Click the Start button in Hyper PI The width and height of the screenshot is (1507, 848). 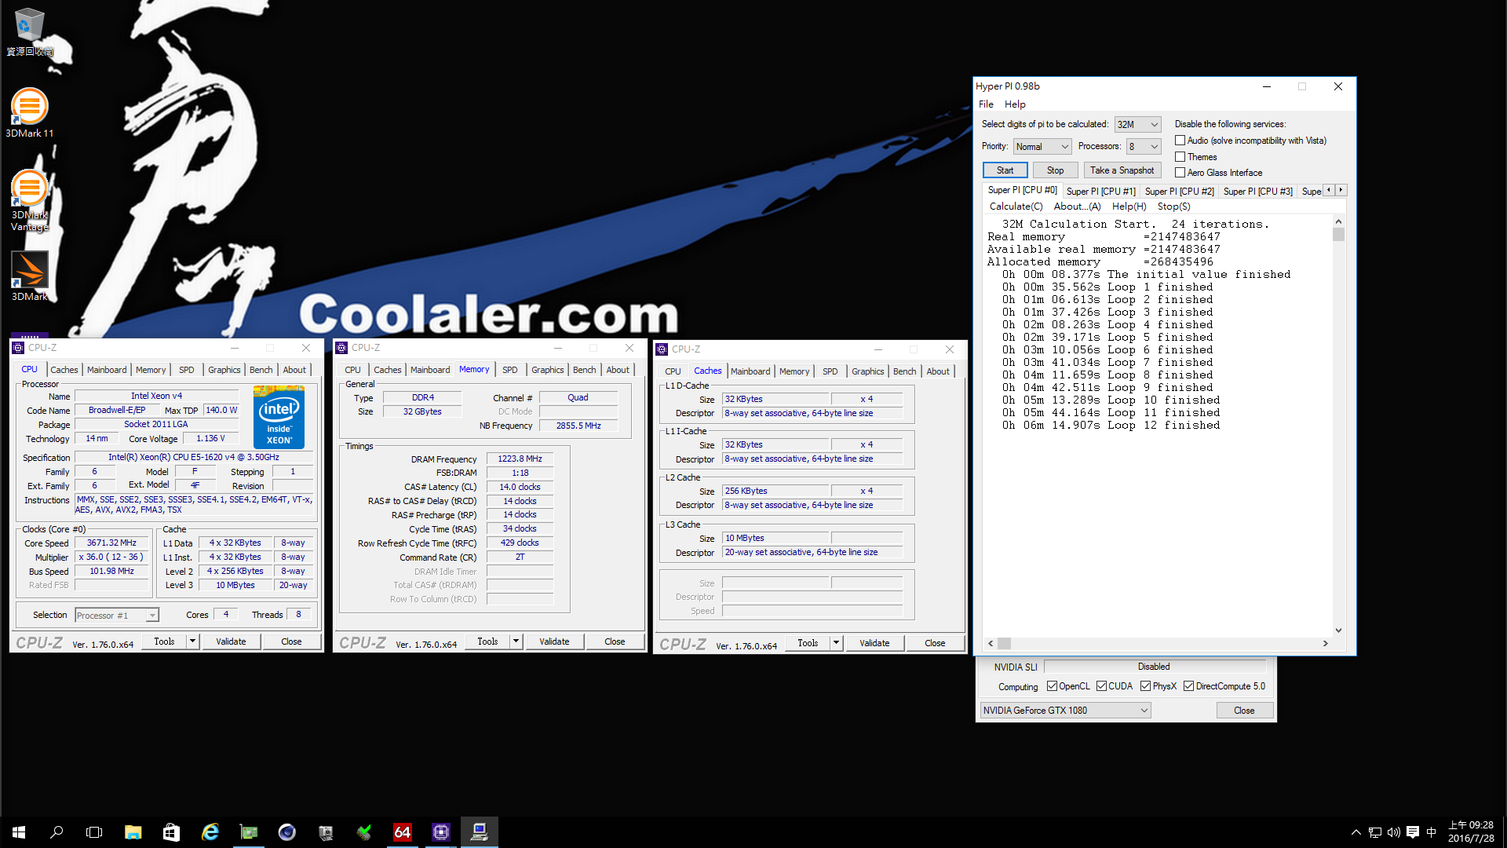tap(1005, 170)
